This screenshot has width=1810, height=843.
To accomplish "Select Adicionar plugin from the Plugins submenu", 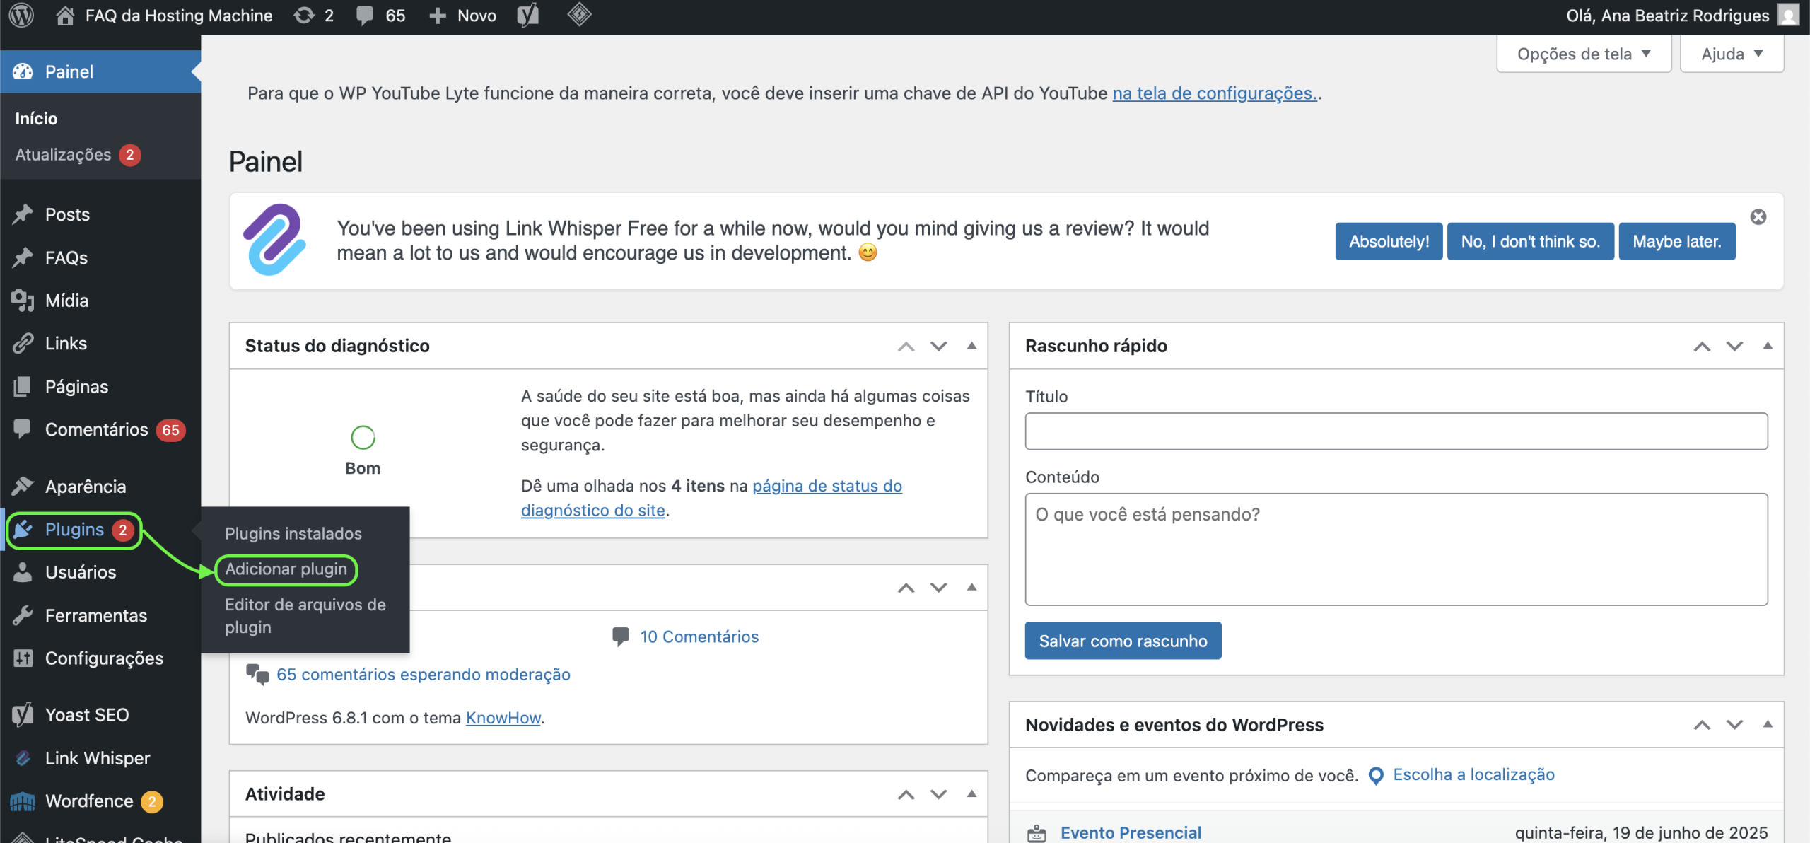I will (x=286, y=569).
